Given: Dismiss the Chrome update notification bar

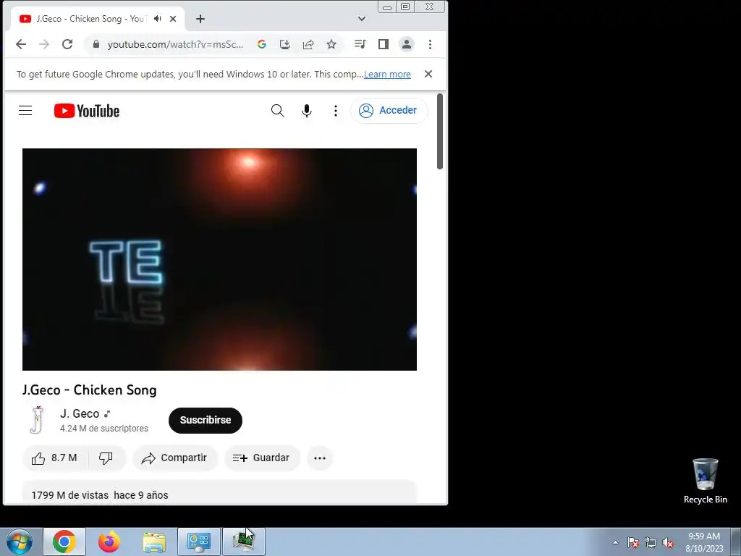Looking at the screenshot, I should pyautogui.click(x=428, y=74).
